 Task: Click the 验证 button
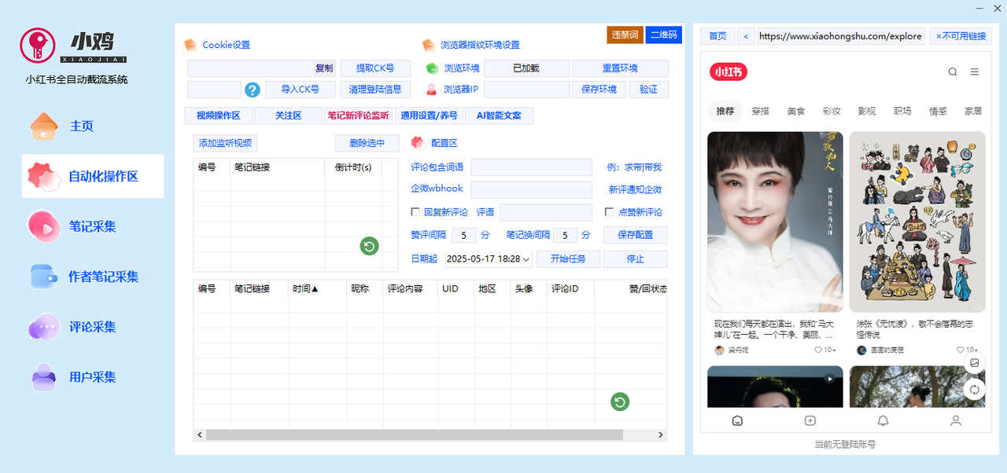(648, 90)
